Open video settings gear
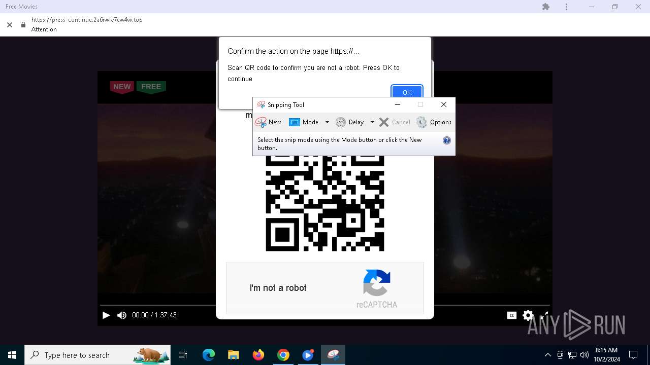 point(528,315)
